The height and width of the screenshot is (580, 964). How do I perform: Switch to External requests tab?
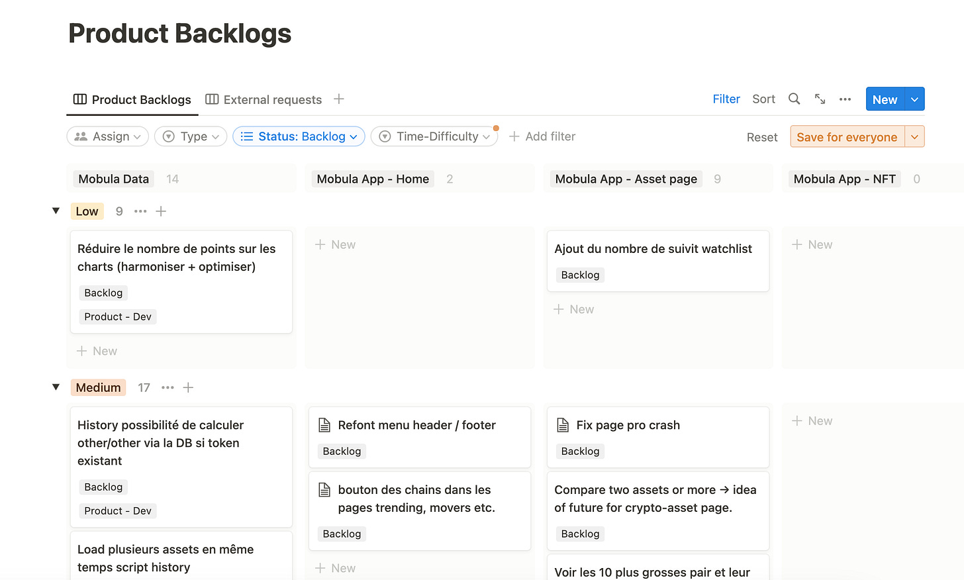click(x=264, y=99)
